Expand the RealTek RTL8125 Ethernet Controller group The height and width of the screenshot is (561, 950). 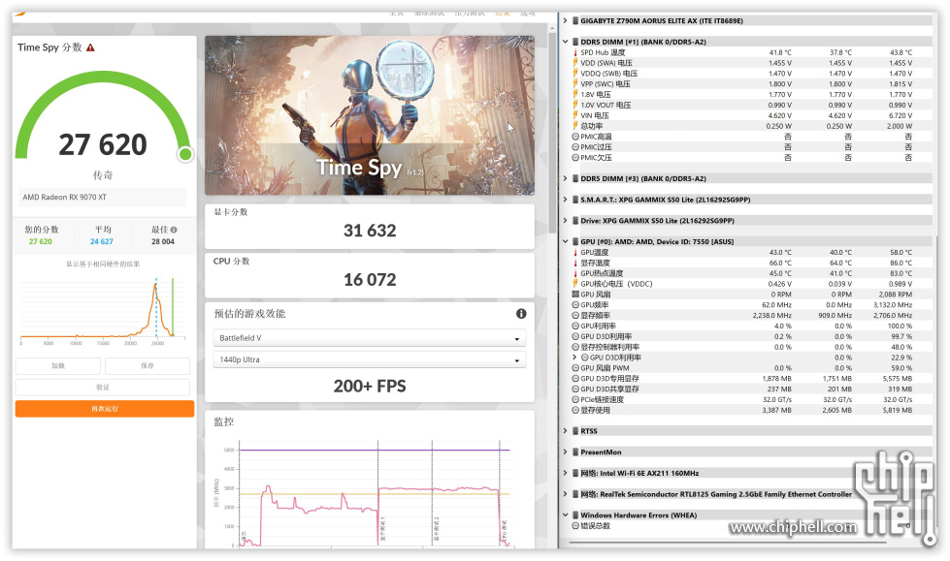tap(566, 494)
